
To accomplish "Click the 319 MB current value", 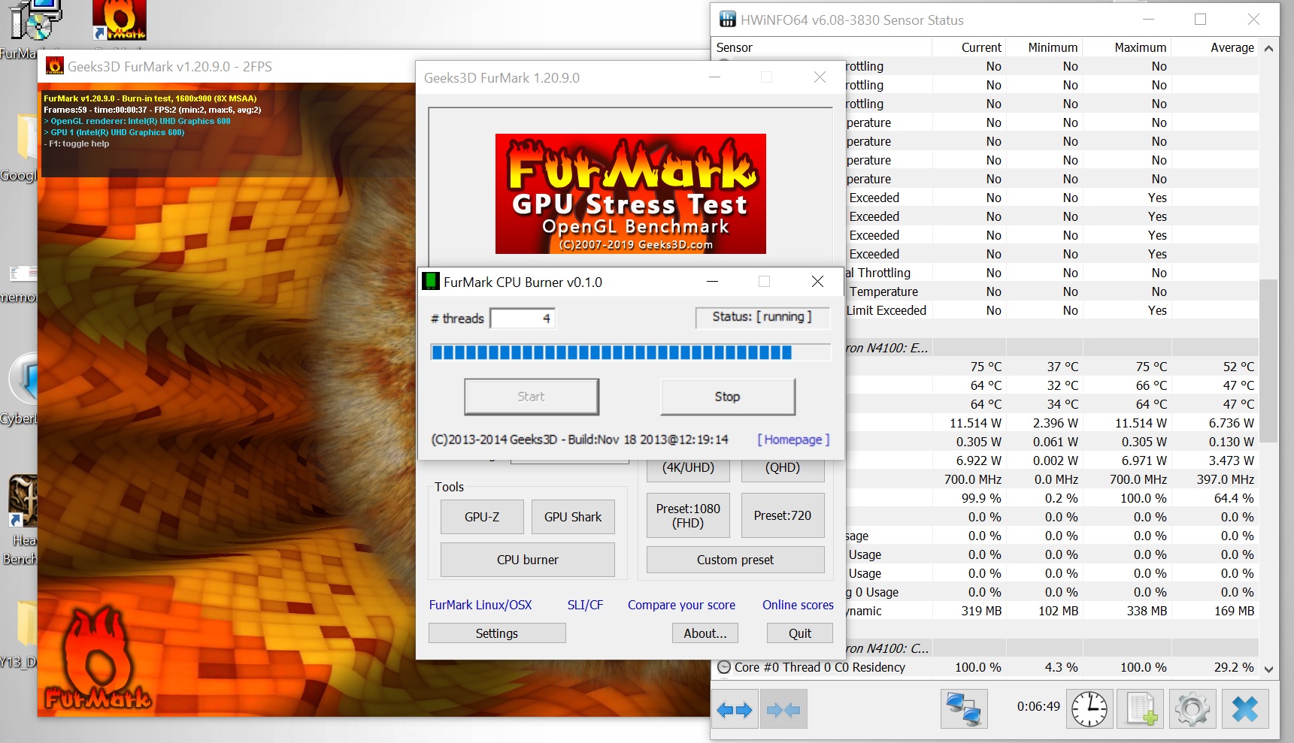I will (981, 611).
